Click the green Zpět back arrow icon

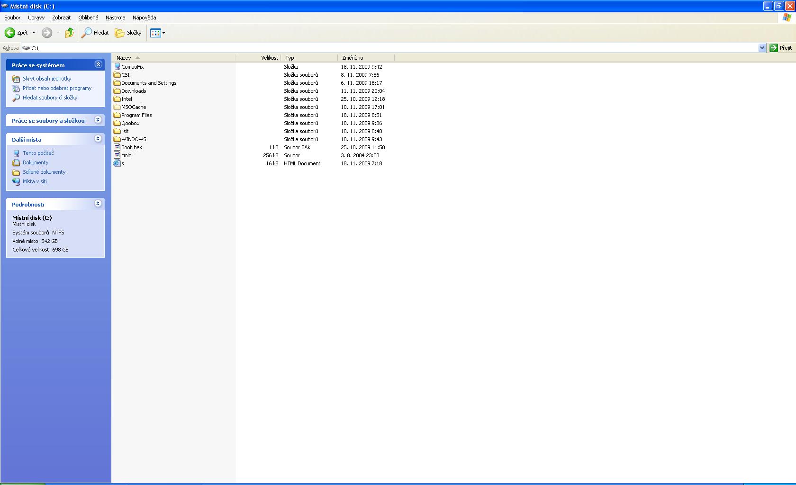click(9, 33)
